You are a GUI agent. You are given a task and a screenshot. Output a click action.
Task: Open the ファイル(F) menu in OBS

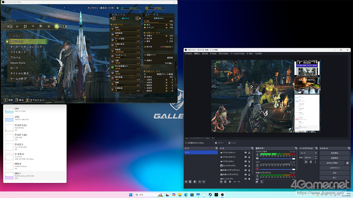coord(188,54)
